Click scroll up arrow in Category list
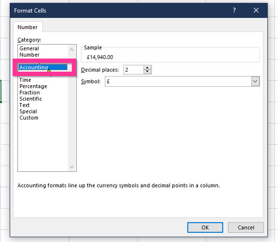278x242 pixels. 72,49
